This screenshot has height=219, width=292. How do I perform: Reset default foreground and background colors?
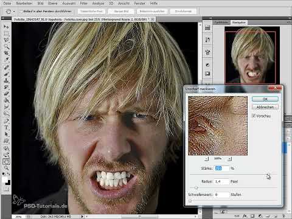click(4, 174)
